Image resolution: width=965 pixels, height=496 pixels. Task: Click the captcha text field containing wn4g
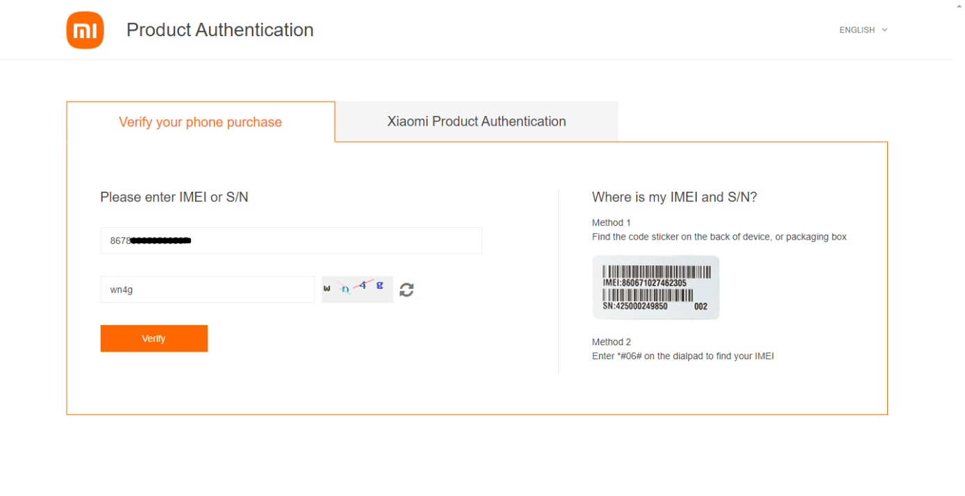coord(207,290)
